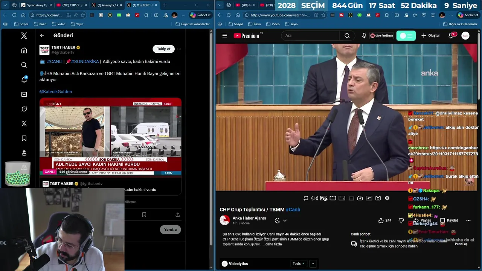
Task: Open a new tab in the left browser
Action: click(165, 5)
